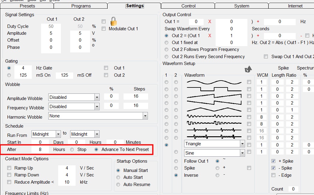The width and height of the screenshot is (314, 195).
Task: Choose the Stop radio option after hours
Action: pyautogui.click(x=72, y=149)
